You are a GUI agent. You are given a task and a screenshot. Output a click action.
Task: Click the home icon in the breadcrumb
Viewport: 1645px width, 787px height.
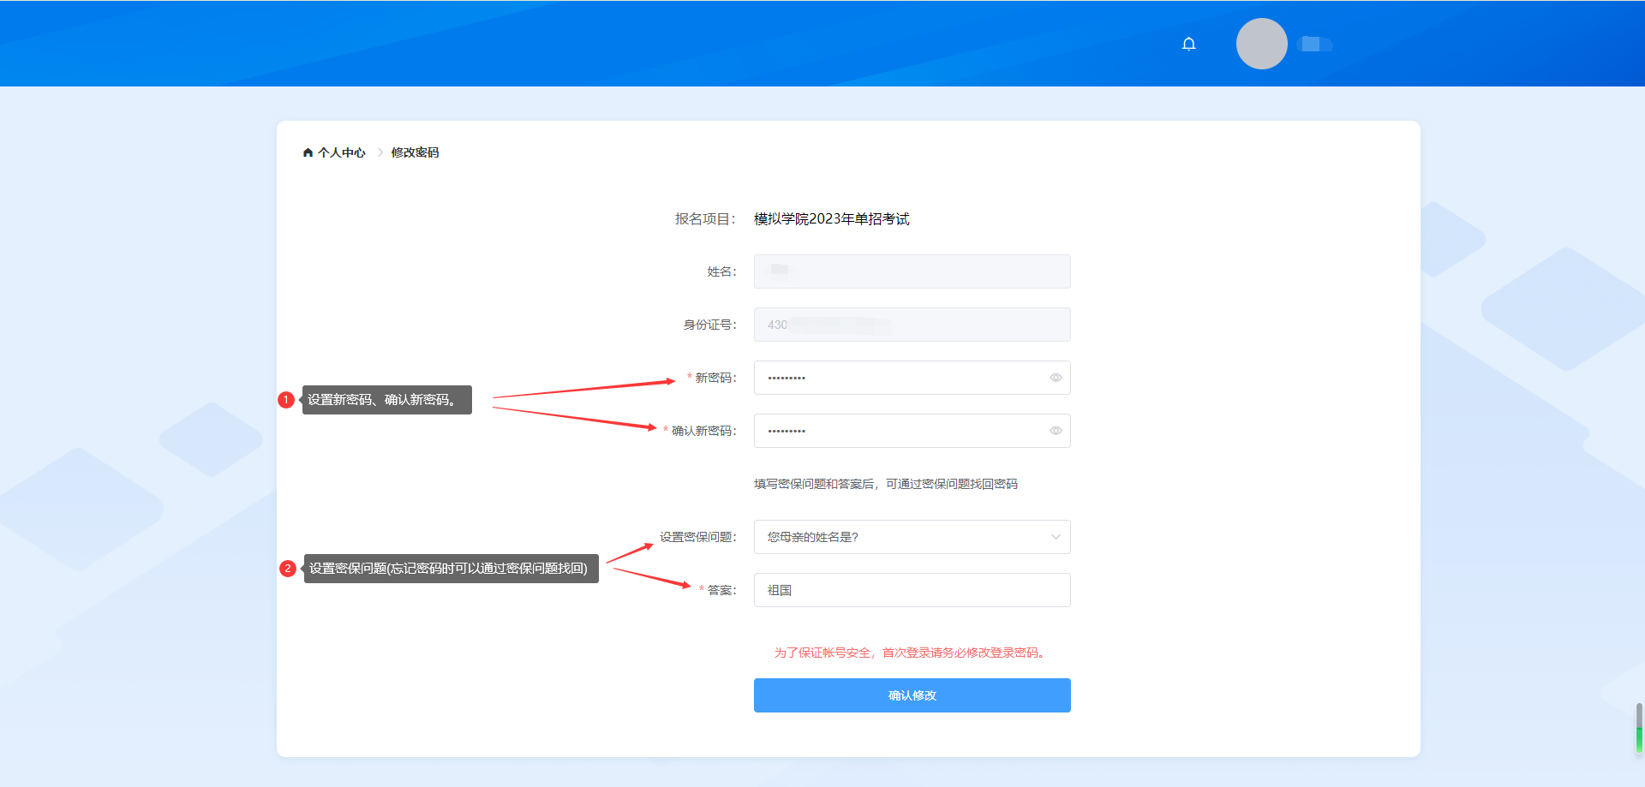(x=308, y=152)
